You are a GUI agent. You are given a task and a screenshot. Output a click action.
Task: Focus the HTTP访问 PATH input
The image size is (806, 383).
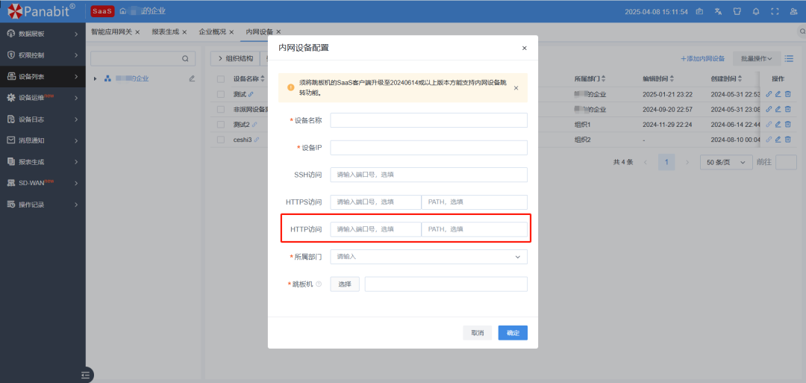pos(475,229)
